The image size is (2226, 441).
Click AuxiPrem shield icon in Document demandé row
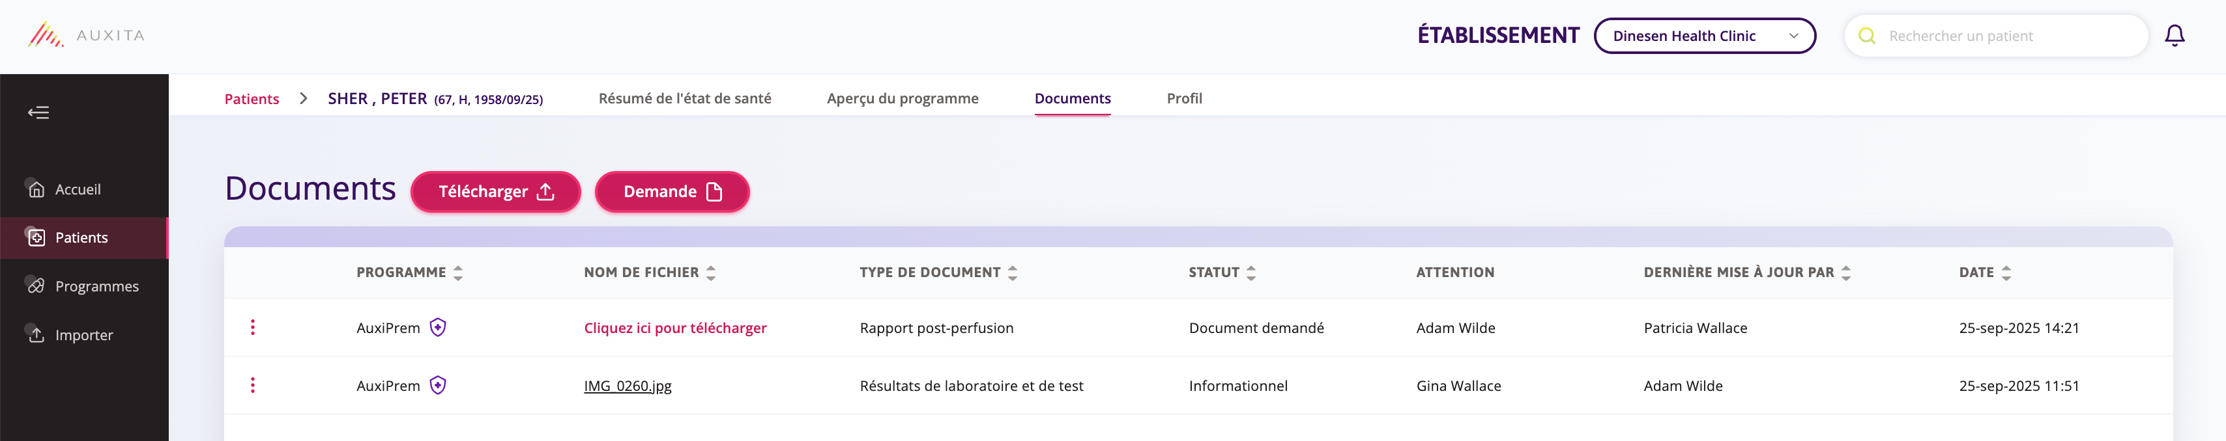point(438,327)
